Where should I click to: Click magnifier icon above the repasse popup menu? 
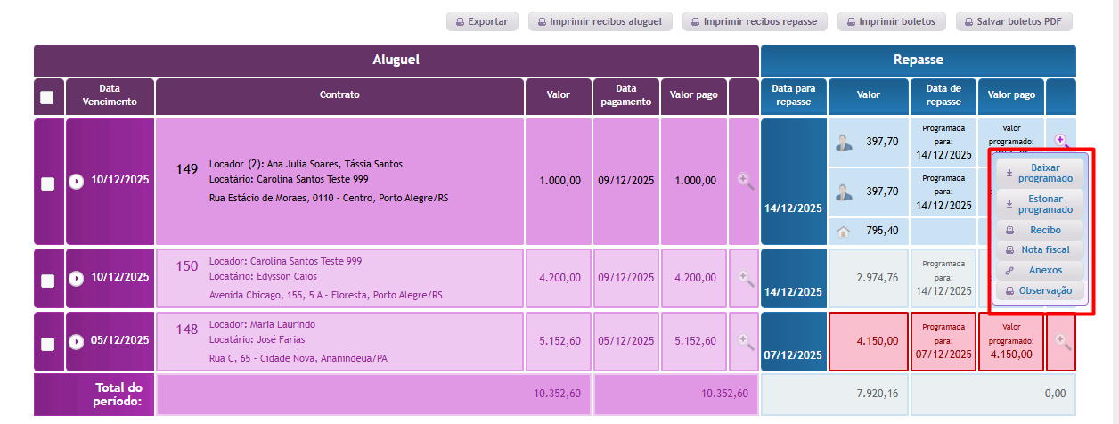tap(1061, 140)
